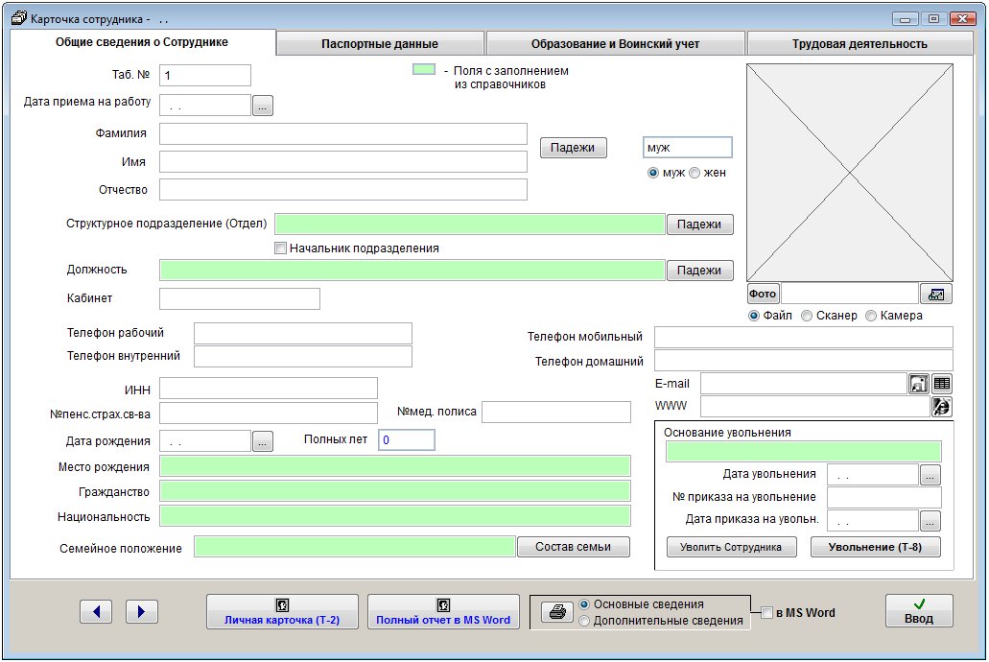Click the green legend color swatch
Image resolution: width=989 pixels, height=662 pixels.
424,69
